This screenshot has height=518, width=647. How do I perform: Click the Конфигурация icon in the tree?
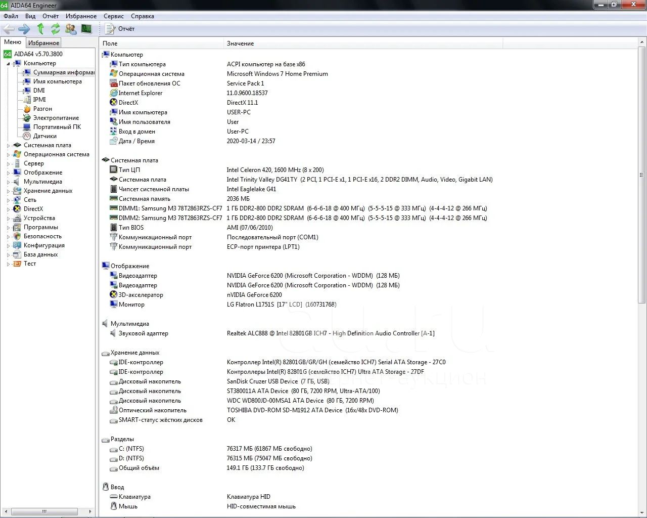[x=17, y=245]
